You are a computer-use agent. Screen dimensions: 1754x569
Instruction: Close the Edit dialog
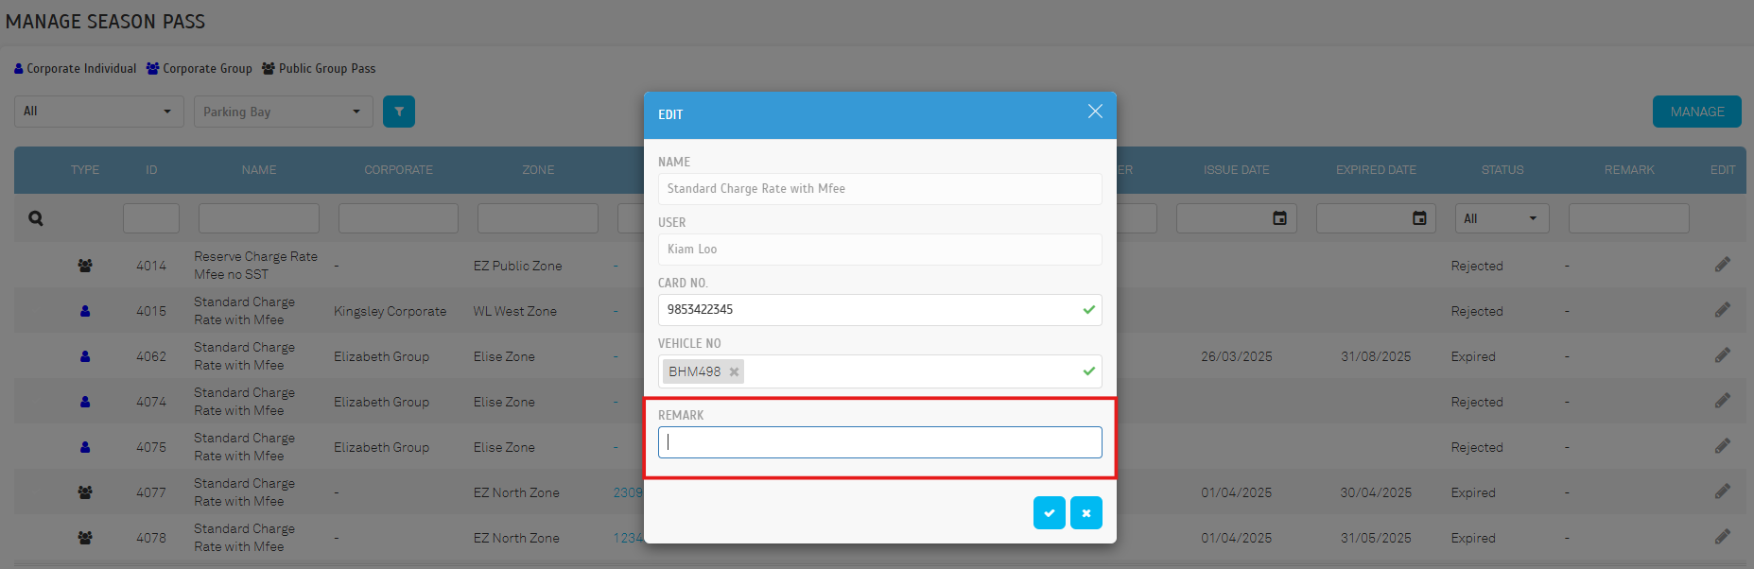click(1095, 112)
